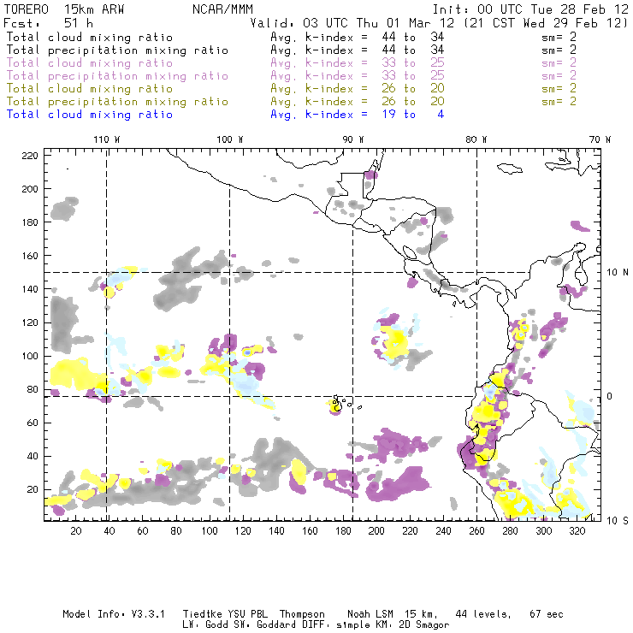
Task: Click the 'Model Info: V3.3.1' text
Action: 114,614
